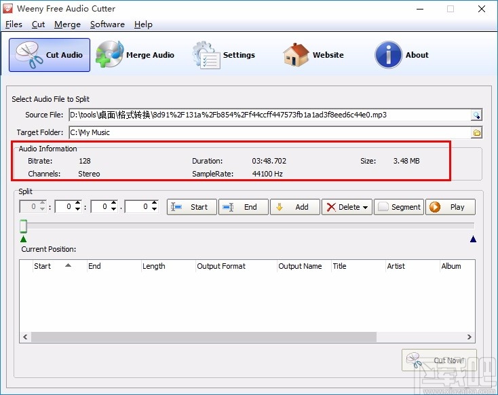This screenshot has height=395, width=498.
Task: Add the segment to the list
Action: tap(295, 207)
